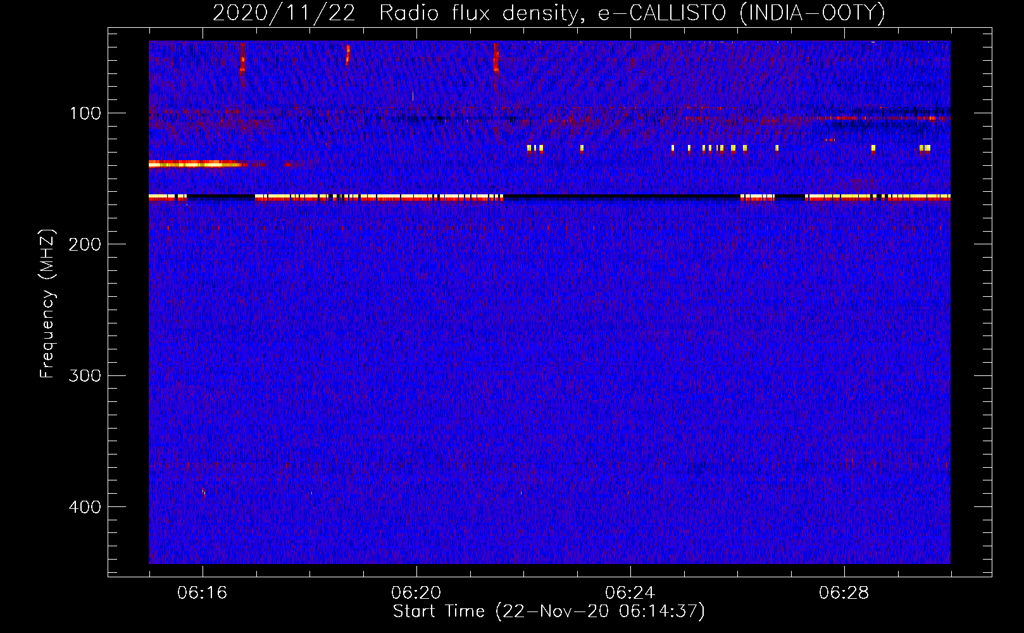This screenshot has height=633, width=1024.
Task: Click the 300 MHz frequency axis label
Action: click(x=85, y=375)
